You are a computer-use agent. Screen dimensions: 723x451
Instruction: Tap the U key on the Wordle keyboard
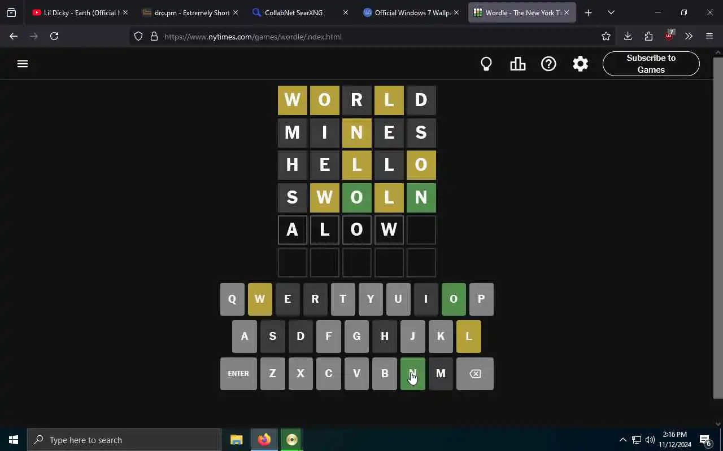(x=398, y=299)
